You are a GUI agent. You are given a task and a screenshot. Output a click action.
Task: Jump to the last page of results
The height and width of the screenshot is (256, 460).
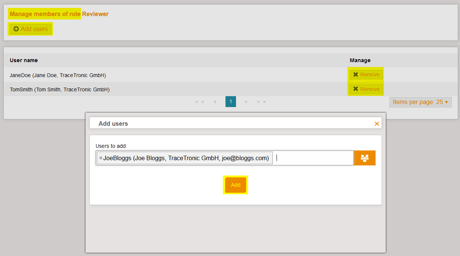[x=262, y=102]
